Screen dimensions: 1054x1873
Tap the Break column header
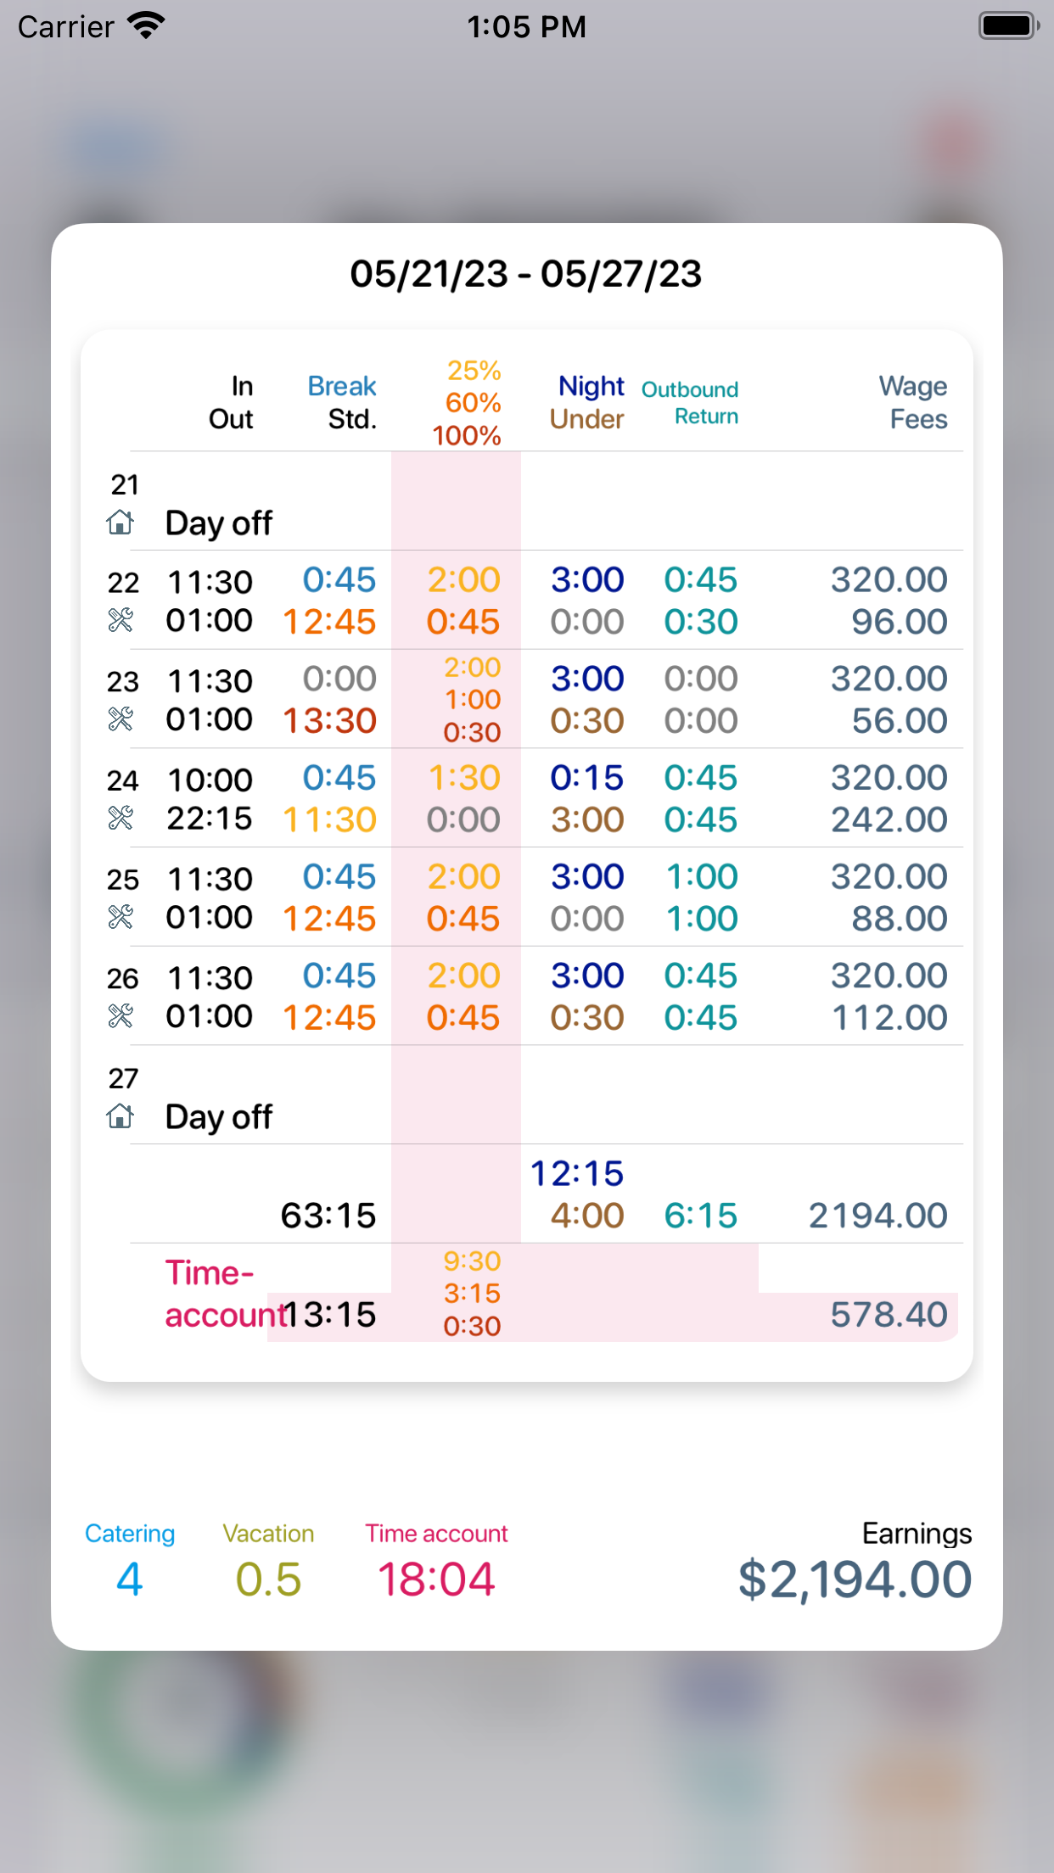click(341, 387)
